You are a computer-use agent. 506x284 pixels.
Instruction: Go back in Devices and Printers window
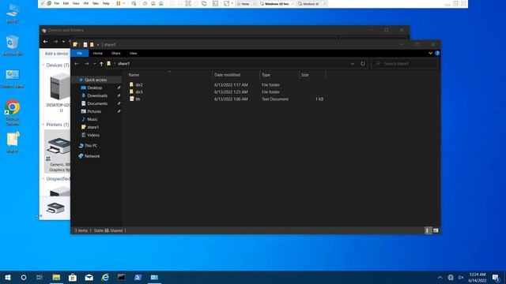46,42
